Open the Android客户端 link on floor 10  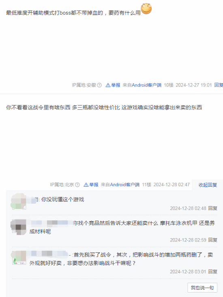click(146, 85)
